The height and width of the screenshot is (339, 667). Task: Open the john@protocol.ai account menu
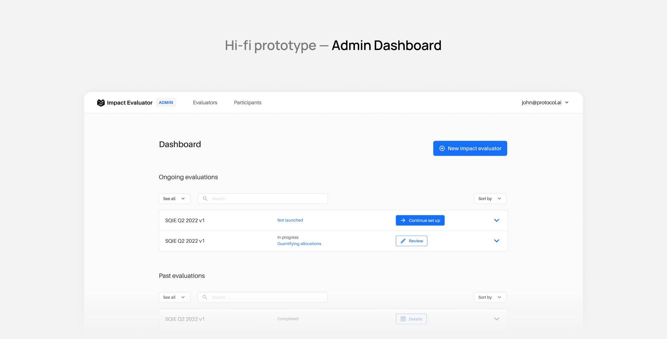[545, 103]
